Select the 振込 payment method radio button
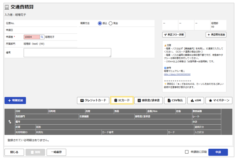Screen dimensions: 236x158 point(100,23)
